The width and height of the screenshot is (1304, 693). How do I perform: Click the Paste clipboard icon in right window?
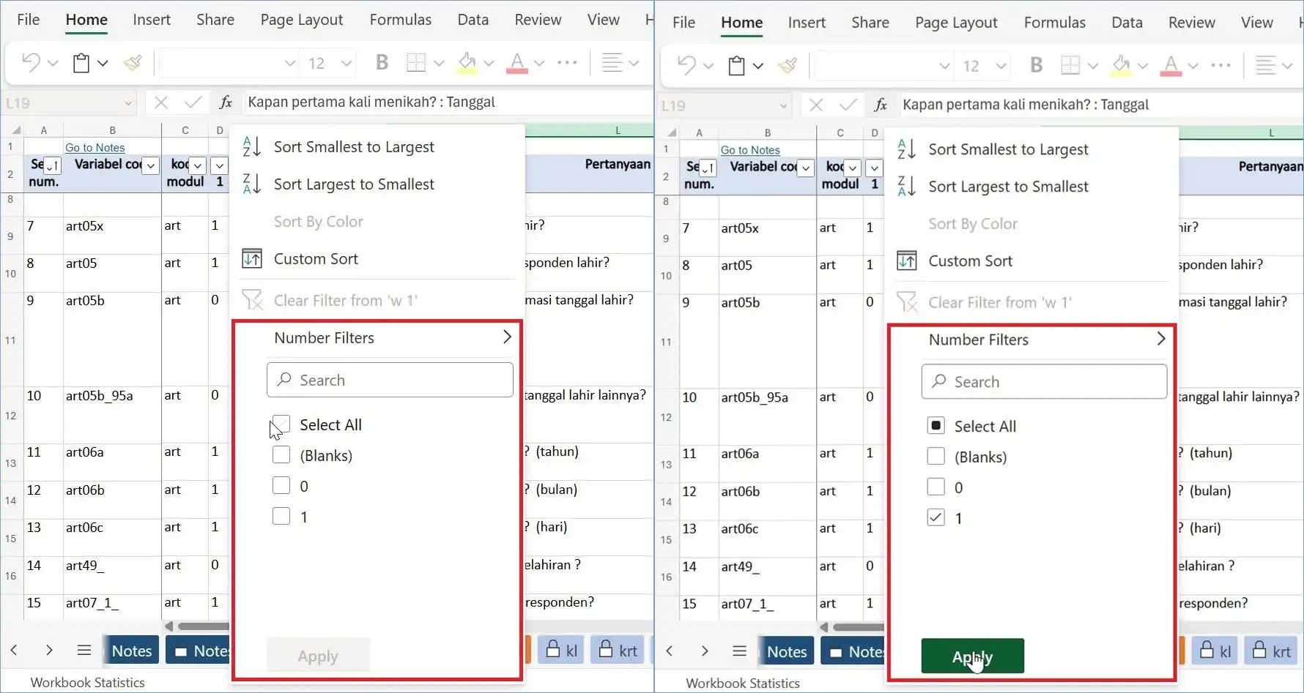click(736, 66)
